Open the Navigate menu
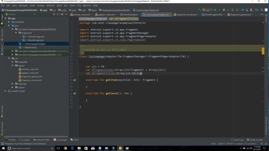Screen dimensions: 269x151 tap(23, 5)
